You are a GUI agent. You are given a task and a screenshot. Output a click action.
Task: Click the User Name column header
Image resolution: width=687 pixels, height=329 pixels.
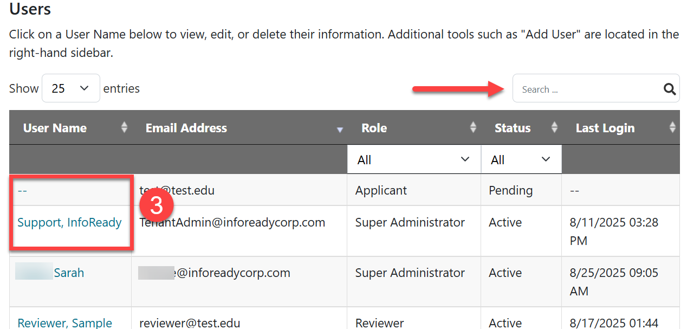point(70,128)
